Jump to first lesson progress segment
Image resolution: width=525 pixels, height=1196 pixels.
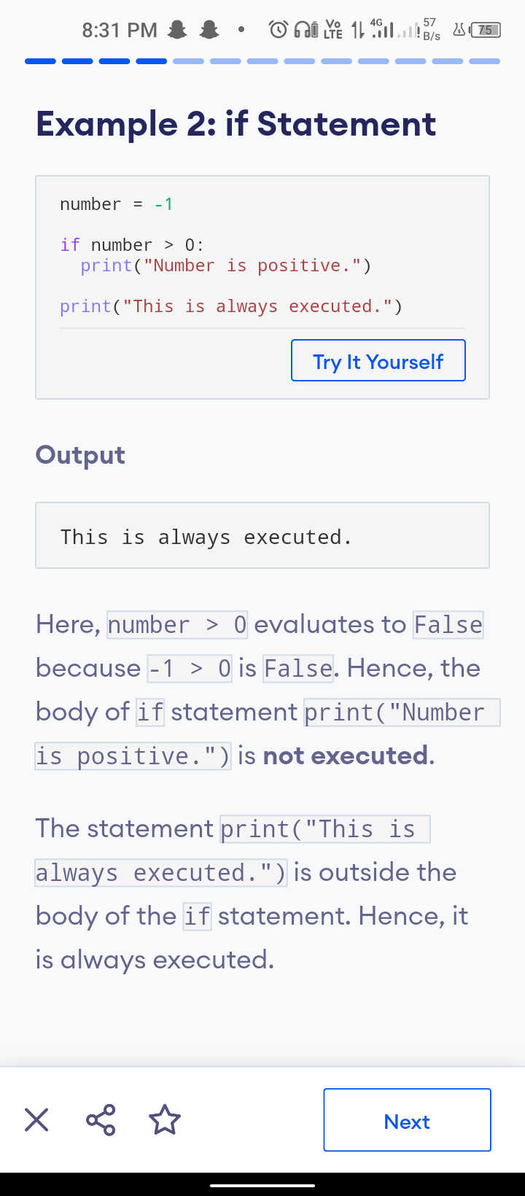tap(40, 61)
